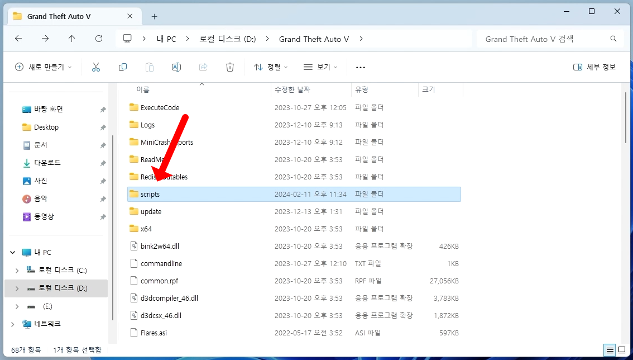The image size is (633, 360).
Task: Navigate back with the left arrow
Action: pyautogui.click(x=18, y=39)
